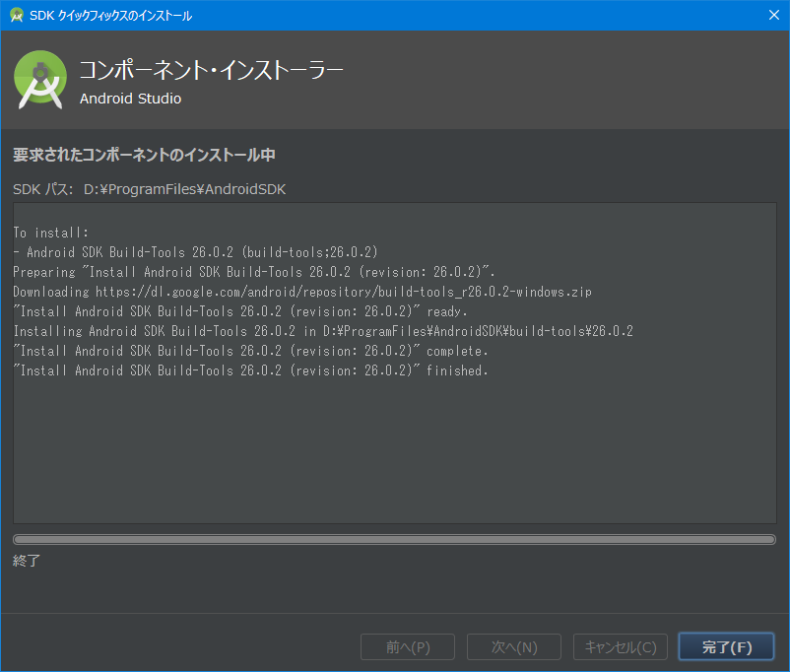Click the Installing Android SDK Build-Tools line
Image resolution: width=790 pixels, height=672 pixels.
(x=323, y=331)
